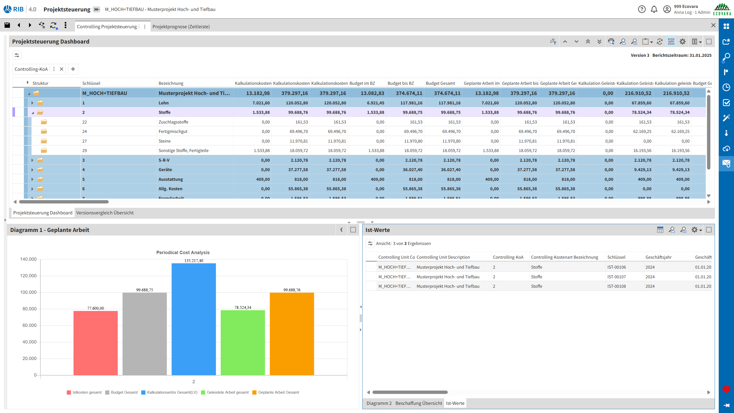
Task: Click the sidebar search magnifier icon
Action: click(x=726, y=57)
